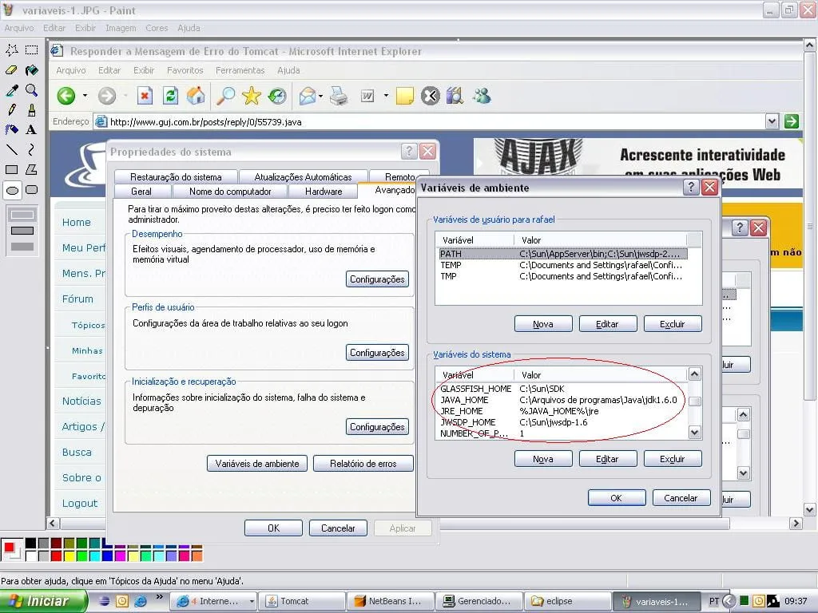This screenshot has height=613, width=818.
Task: Open the Cores menu in Paint
Action: pyautogui.click(x=157, y=28)
